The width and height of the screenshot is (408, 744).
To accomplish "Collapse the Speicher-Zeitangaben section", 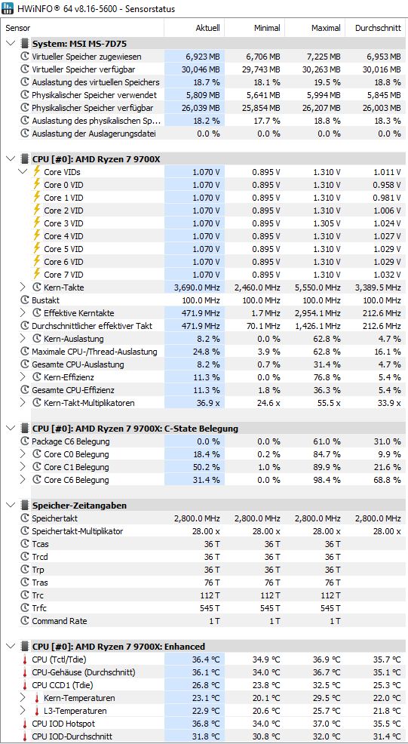I will [x=11, y=506].
